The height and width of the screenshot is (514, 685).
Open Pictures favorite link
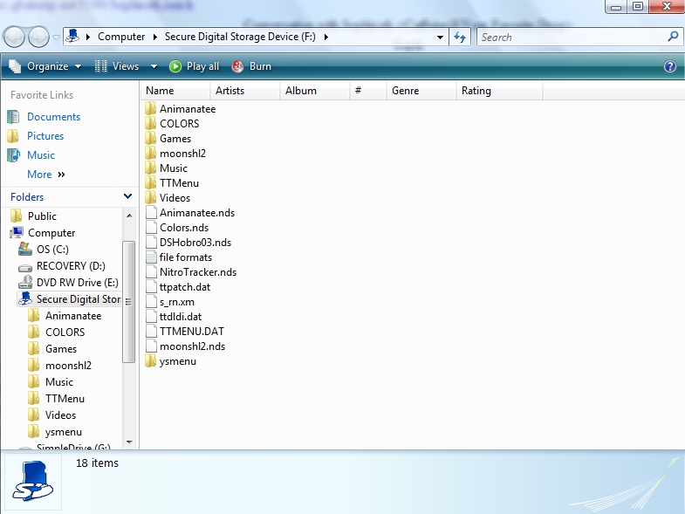pos(45,136)
